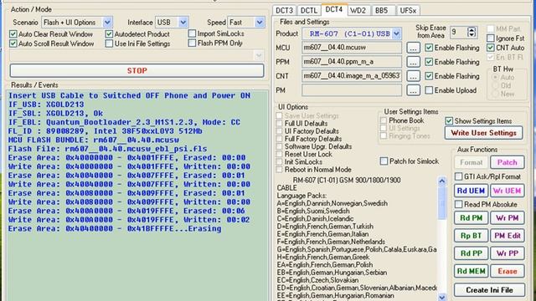Check the Full UI Defaults option

(279, 123)
